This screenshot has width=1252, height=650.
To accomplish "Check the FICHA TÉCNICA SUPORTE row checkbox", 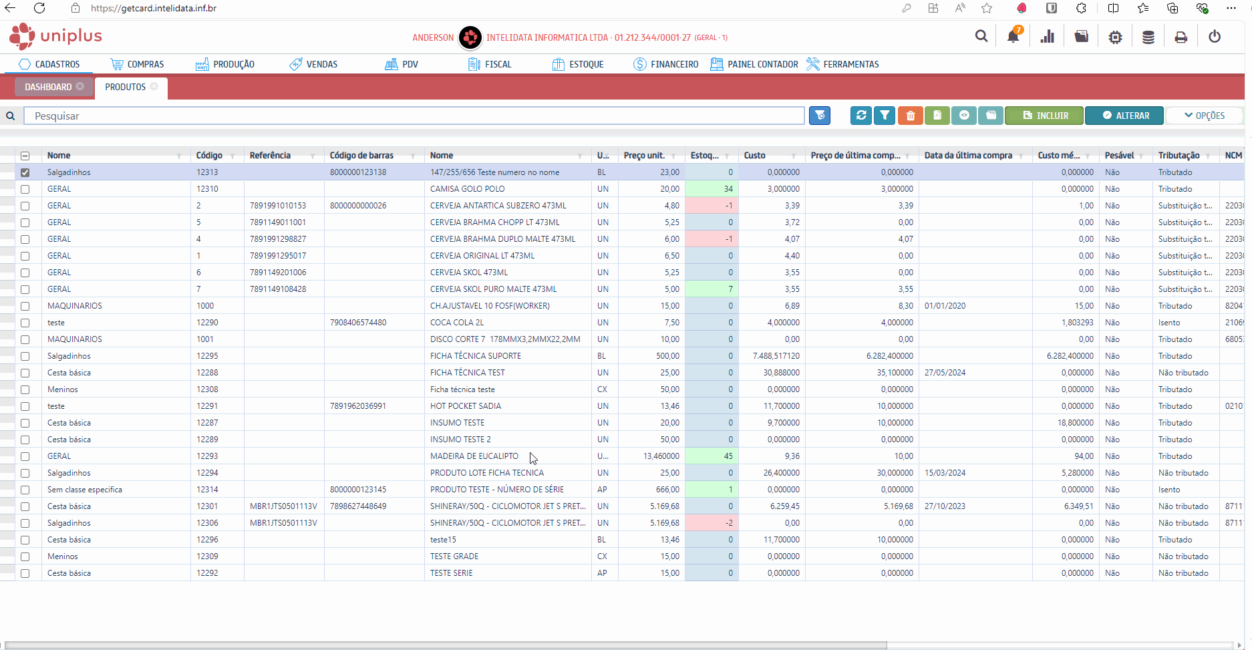I will pos(25,356).
